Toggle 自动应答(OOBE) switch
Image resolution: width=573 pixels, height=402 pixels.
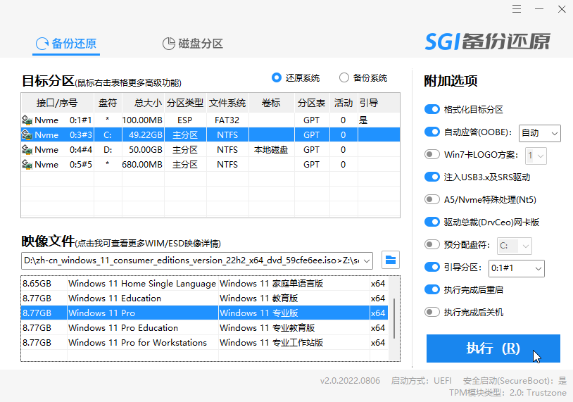432,132
